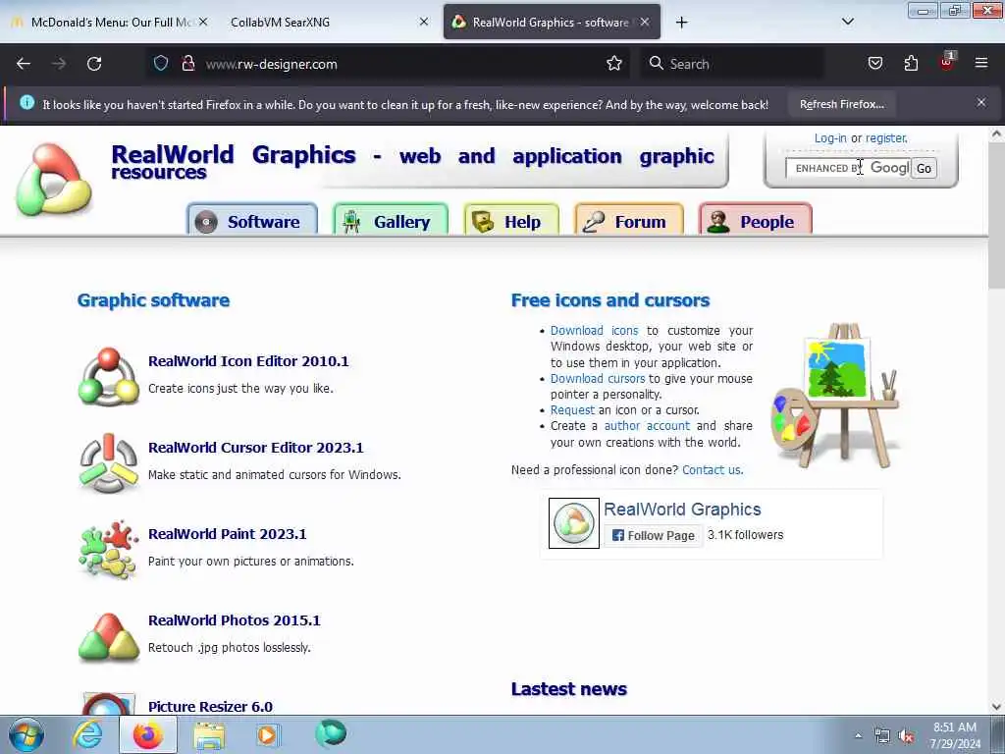Click the Facebook Follow Page button
Image resolution: width=1005 pixels, height=754 pixels.
653,535
